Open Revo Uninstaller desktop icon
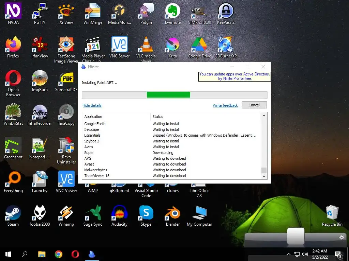Viewport: 349px width, 261px height. click(66, 151)
